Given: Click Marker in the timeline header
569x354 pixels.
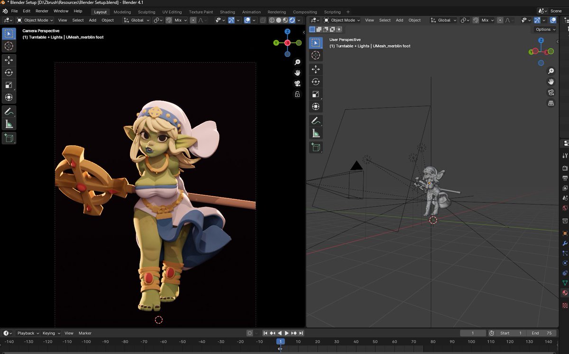Looking at the screenshot, I should pyautogui.click(x=85, y=333).
